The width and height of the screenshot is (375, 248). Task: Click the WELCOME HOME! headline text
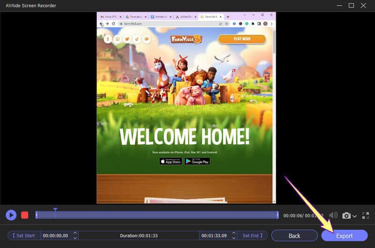tap(184, 136)
